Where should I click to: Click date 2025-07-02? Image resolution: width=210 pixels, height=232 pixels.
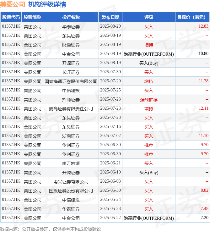[x=110, y=136]
